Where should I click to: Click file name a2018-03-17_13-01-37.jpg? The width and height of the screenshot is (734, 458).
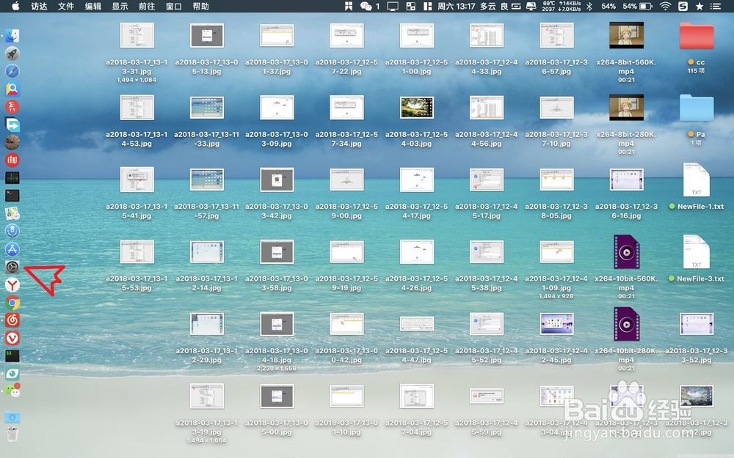[277, 67]
